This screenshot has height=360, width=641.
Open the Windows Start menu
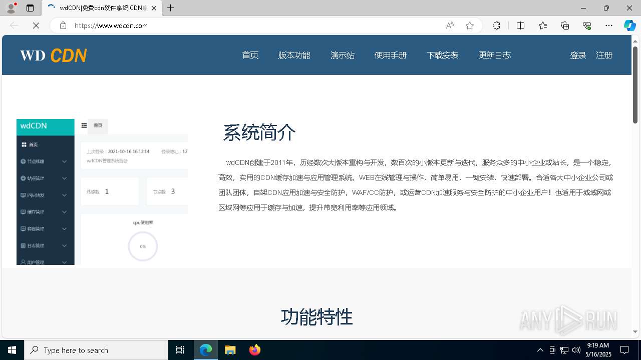[x=12, y=350]
